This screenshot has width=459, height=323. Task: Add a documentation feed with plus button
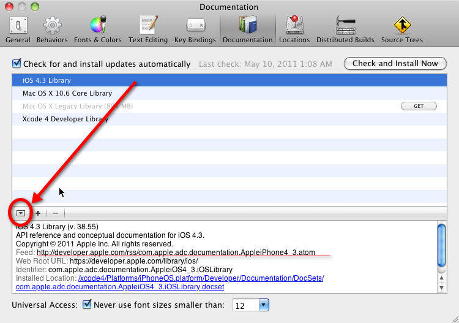pyautogui.click(x=38, y=213)
